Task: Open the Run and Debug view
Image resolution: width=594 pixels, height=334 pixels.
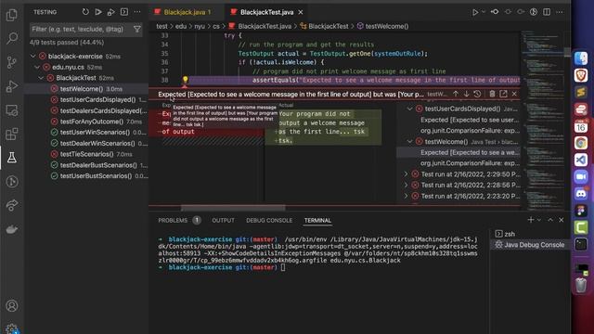Action: [12, 86]
